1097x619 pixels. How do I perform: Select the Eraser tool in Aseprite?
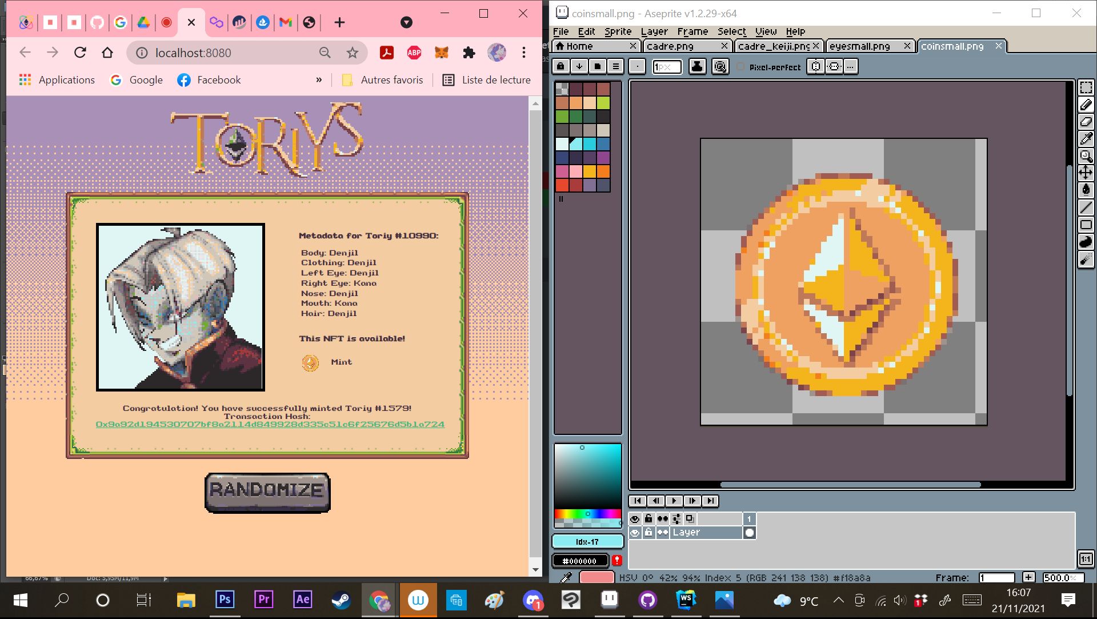pos(1086,122)
